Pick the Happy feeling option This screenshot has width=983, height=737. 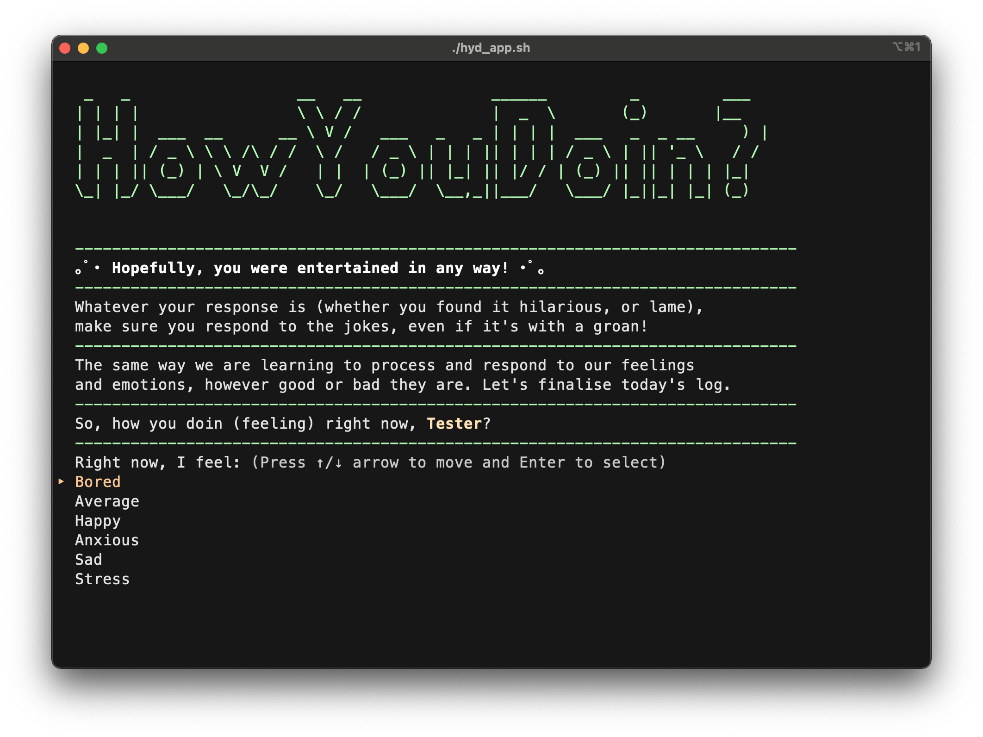click(98, 521)
